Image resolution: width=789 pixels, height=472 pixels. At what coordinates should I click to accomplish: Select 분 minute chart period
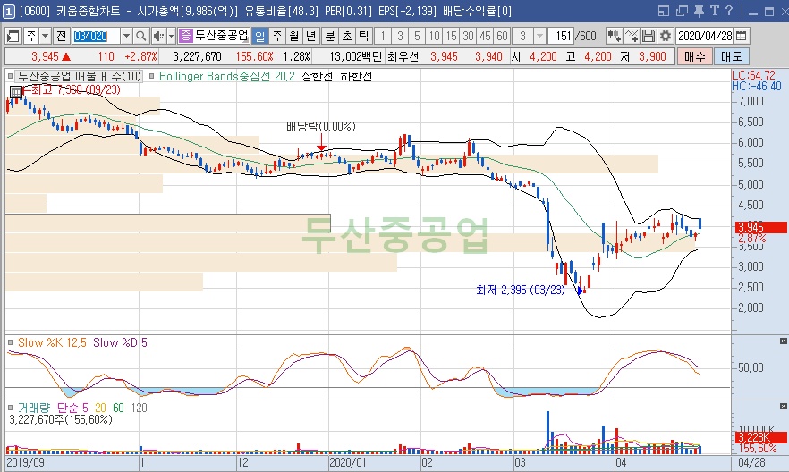tap(329, 36)
